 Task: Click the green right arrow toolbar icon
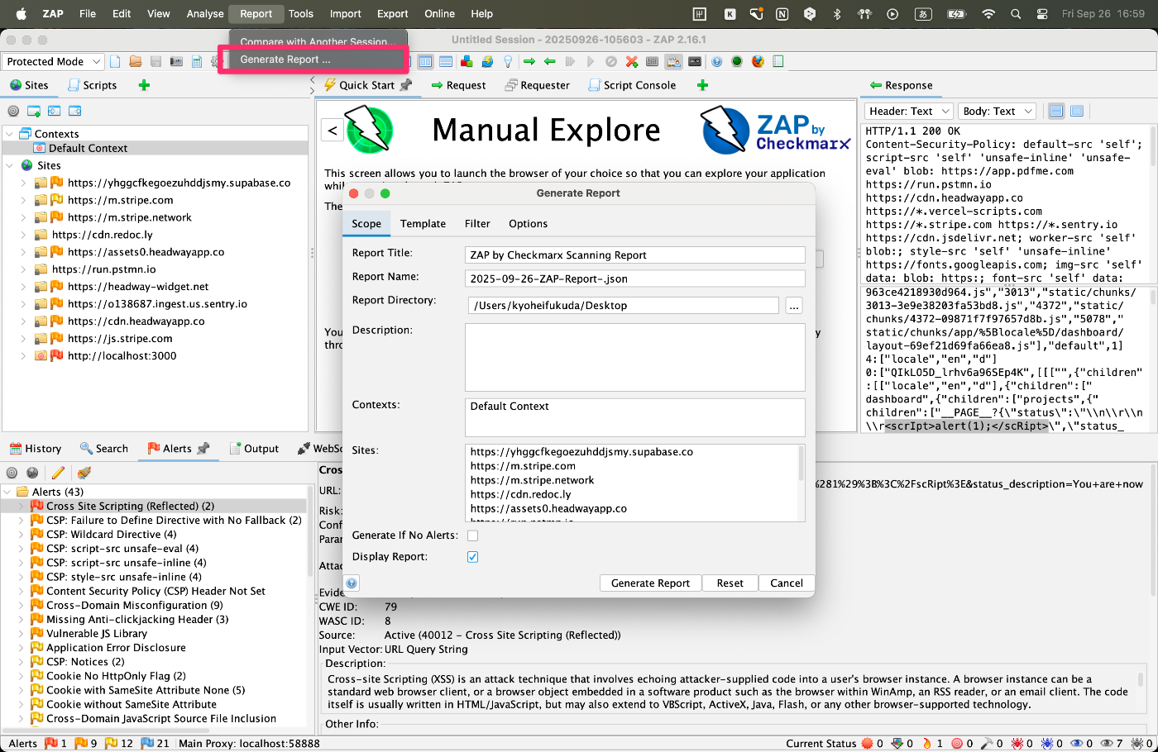[x=529, y=61]
